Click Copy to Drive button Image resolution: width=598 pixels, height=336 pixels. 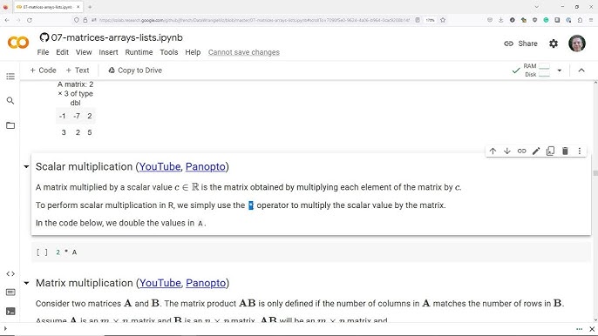pyautogui.click(x=135, y=71)
